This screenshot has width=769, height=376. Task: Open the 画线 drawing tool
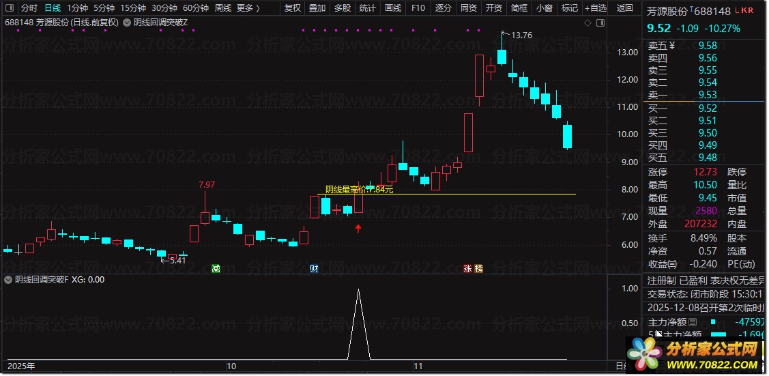[x=393, y=8]
